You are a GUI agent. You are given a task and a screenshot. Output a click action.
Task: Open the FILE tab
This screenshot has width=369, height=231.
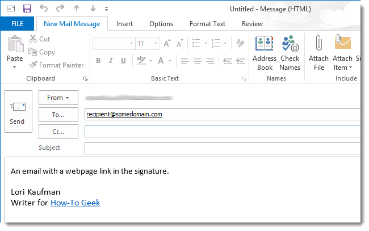coord(17,23)
